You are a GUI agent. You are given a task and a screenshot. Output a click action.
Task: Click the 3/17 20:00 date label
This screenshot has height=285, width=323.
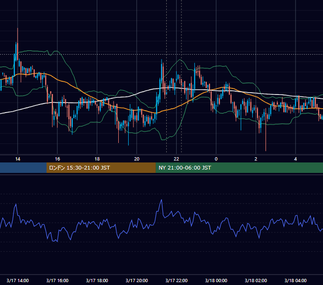(x=137, y=280)
